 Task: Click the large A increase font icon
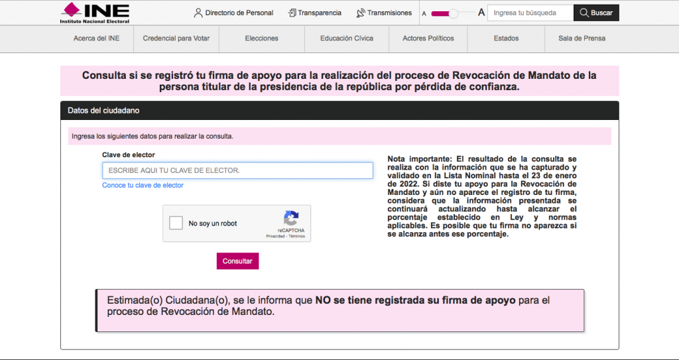(481, 13)
